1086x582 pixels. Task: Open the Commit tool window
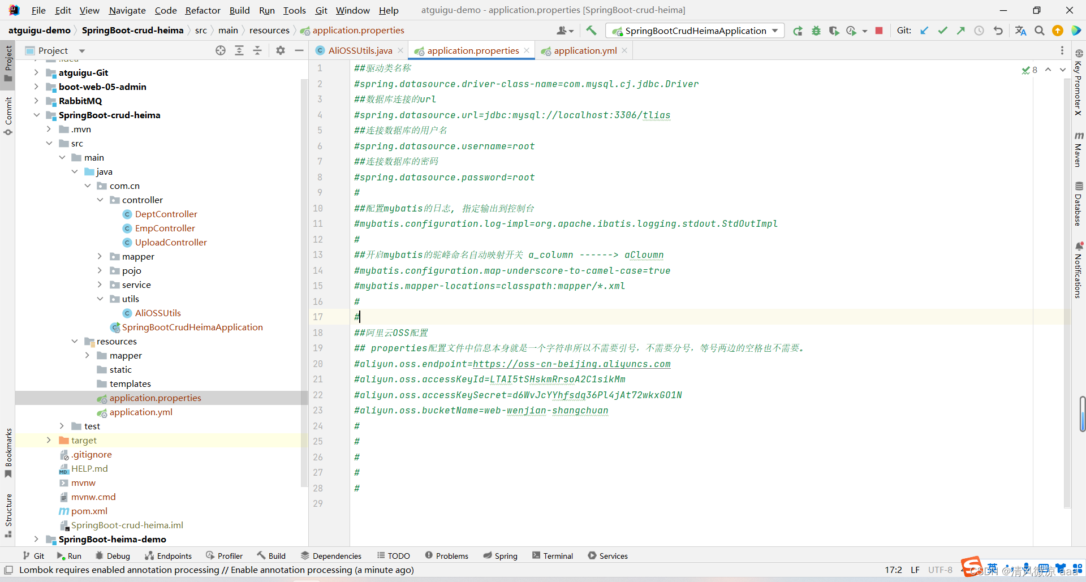[8, 116]
